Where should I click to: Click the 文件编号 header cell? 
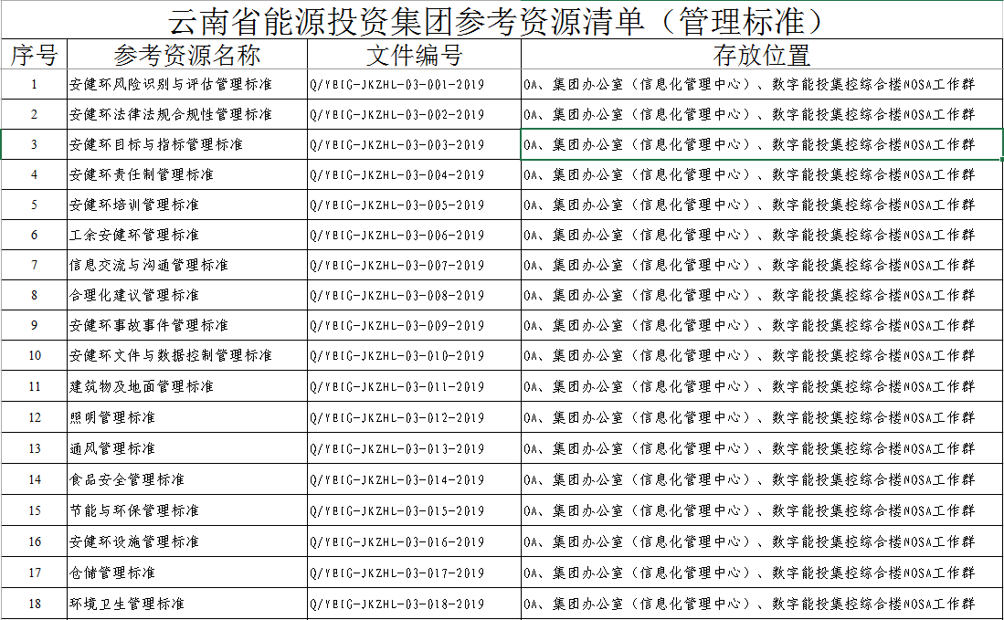[x=414, y=55]
